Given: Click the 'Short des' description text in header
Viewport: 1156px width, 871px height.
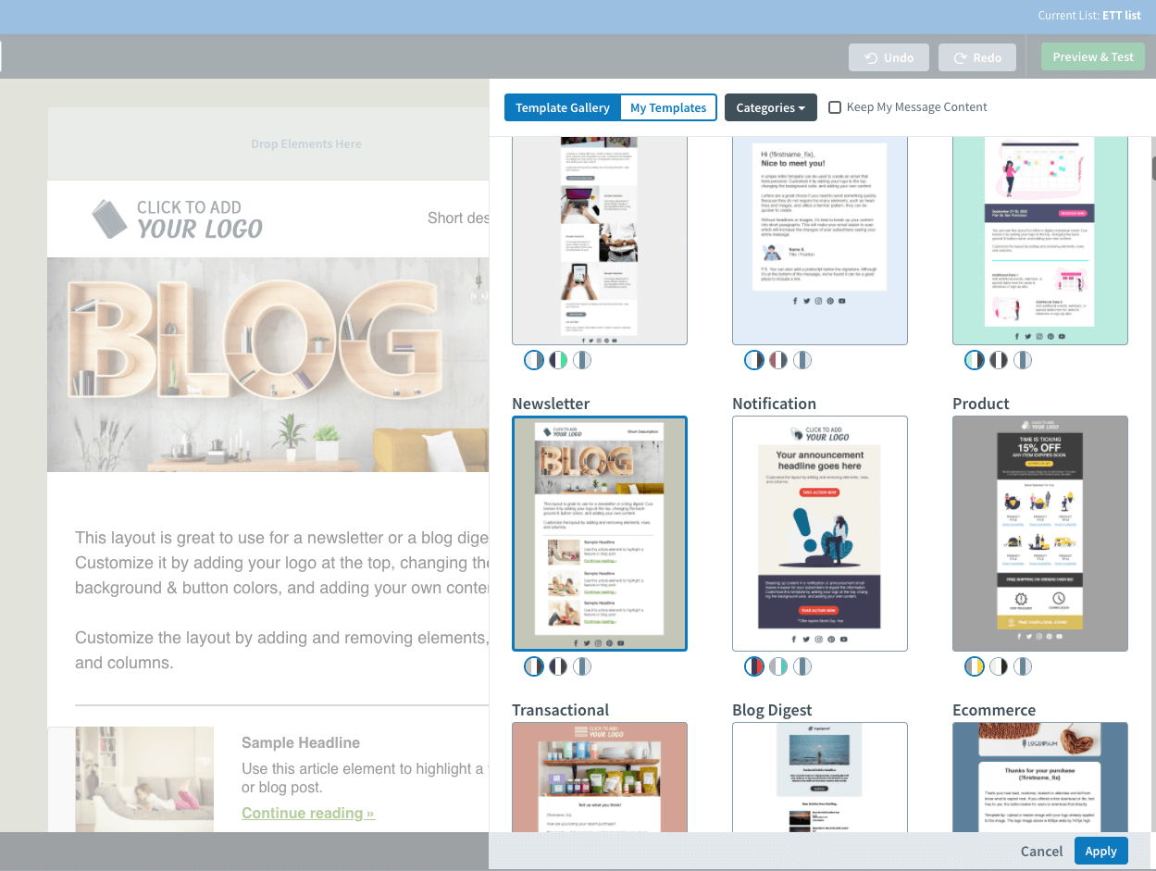Looking at the screenshot, I should tap(458, 218).
